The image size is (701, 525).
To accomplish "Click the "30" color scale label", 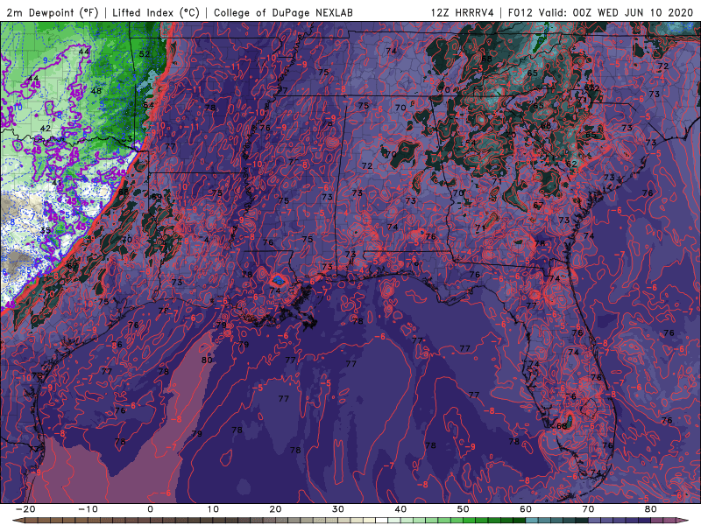I will coord(338,509).
